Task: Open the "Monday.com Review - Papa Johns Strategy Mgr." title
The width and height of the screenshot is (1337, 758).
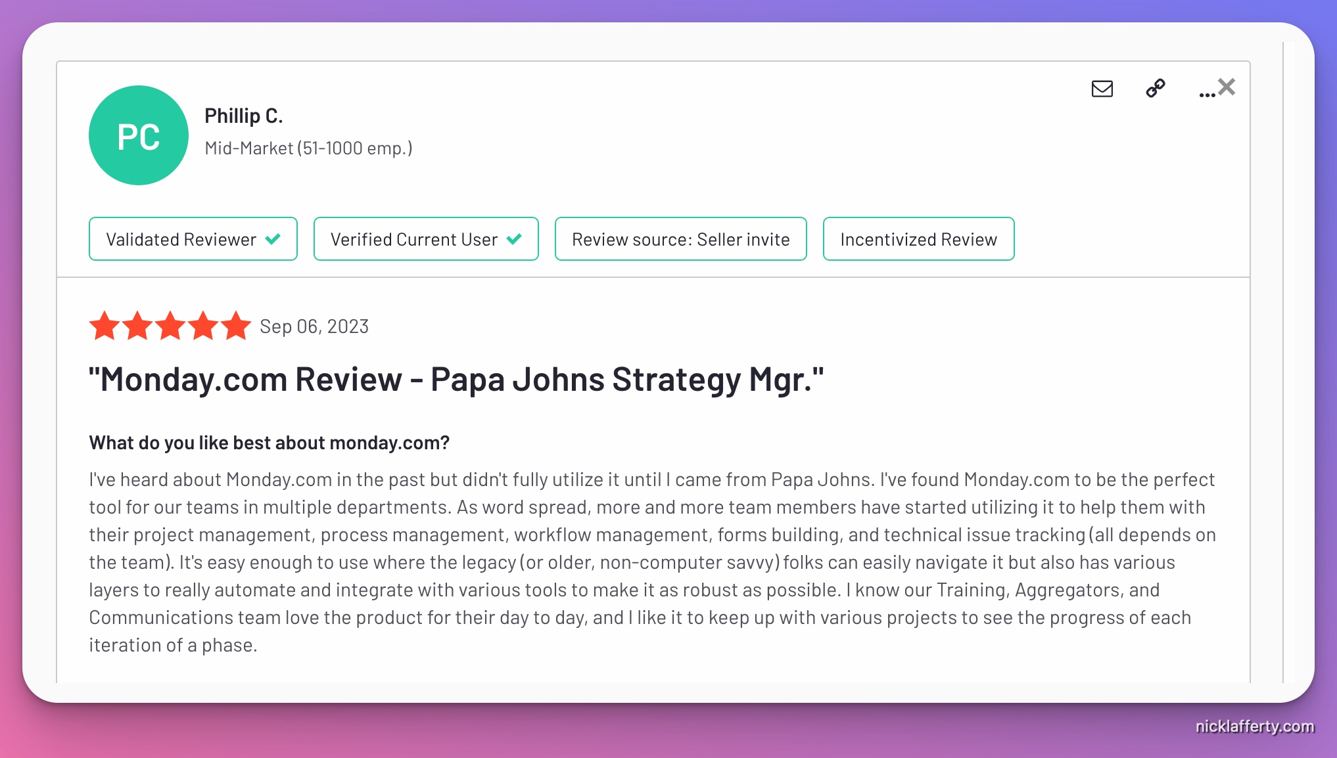Action: point(456,380)
